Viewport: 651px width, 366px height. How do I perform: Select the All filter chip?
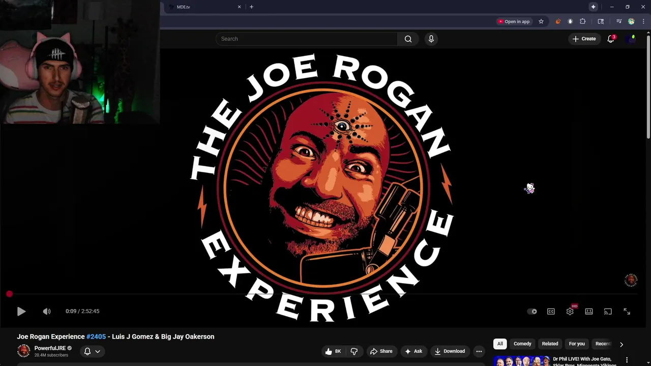tap(500, 344)
